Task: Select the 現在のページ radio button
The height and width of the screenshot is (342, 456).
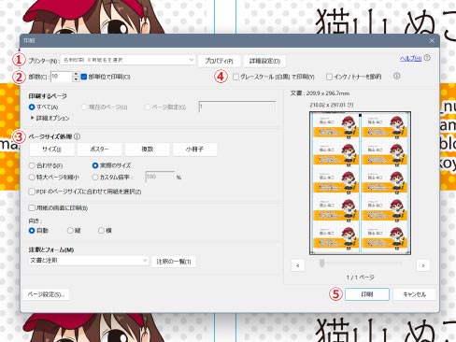Action: click(84, 107)
